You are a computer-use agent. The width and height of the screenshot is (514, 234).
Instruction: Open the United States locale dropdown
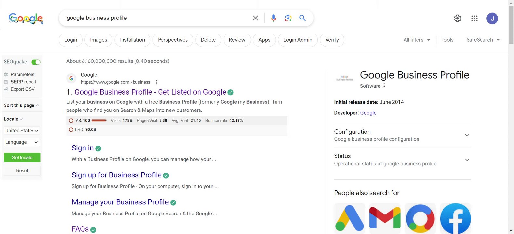22,131
